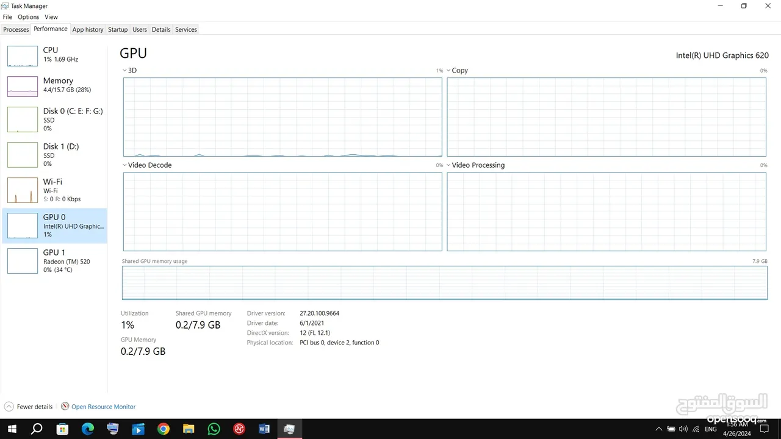Click the large GPU heading
The image size is (781, 439).
tap(133, 53)
